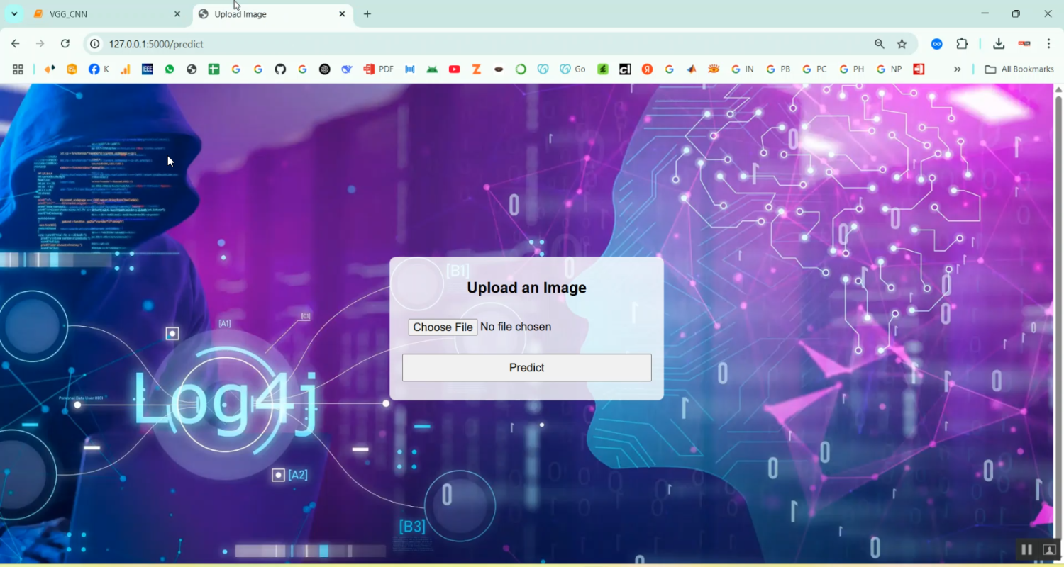The width and height of the screenshot is (1064, 567).
Task: Open the Google bookmark labeled NP
Action: pyautogui.click(x=889, y=69)
